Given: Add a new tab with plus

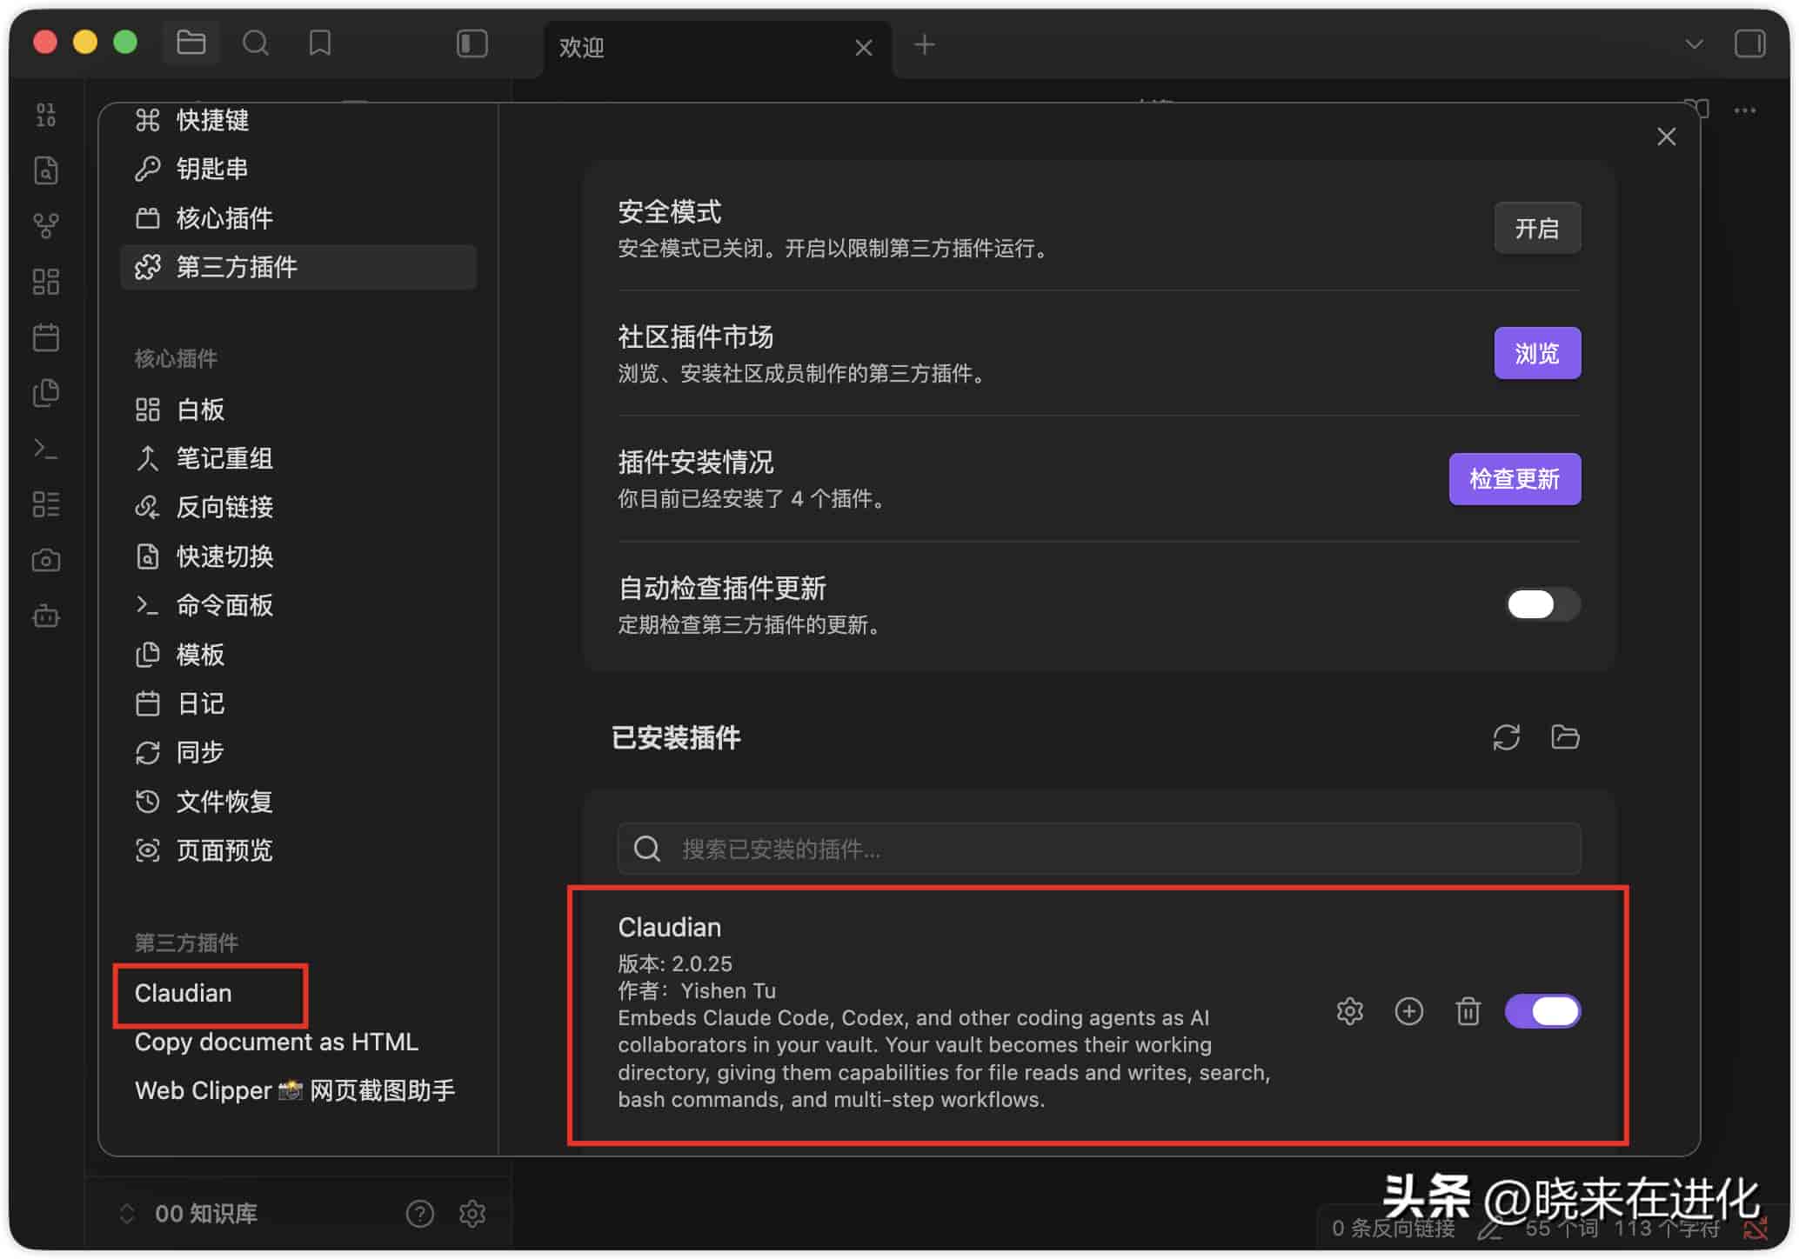Looking at the screenshot, I should (x=925, y=44).
